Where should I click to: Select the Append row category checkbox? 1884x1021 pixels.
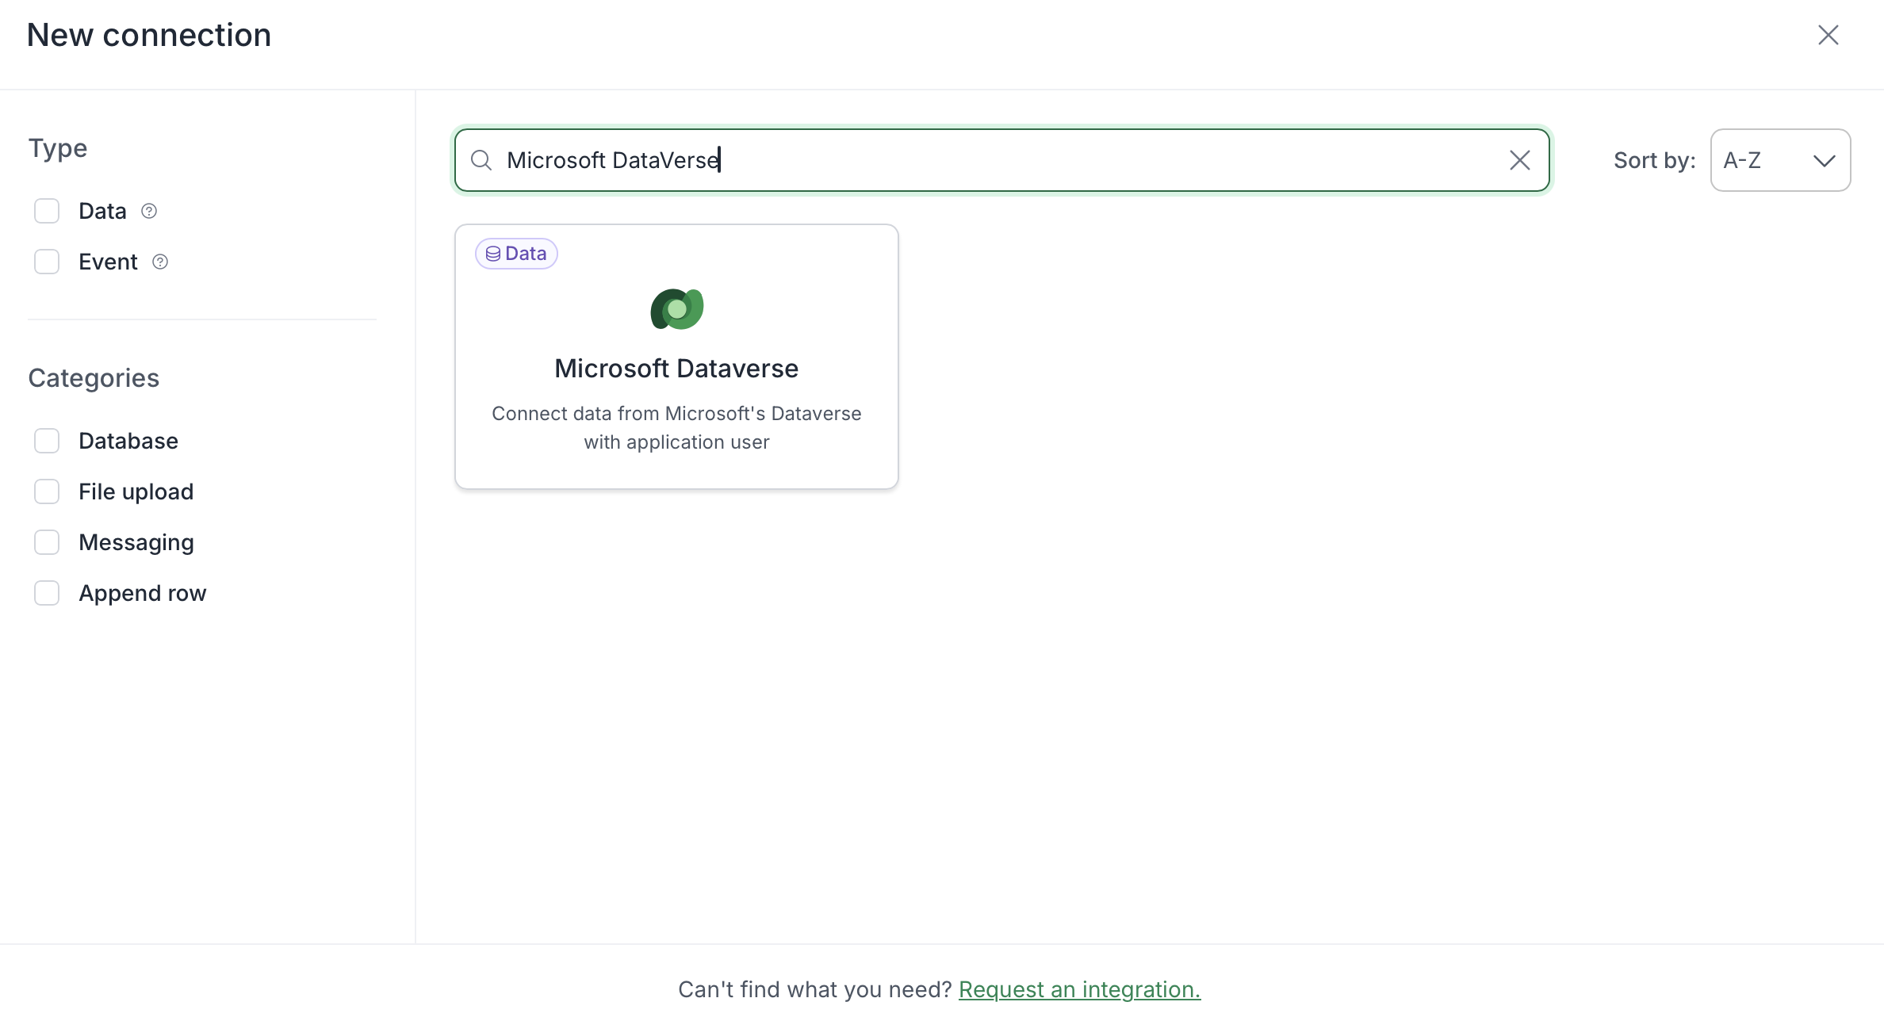pos(47,593)
